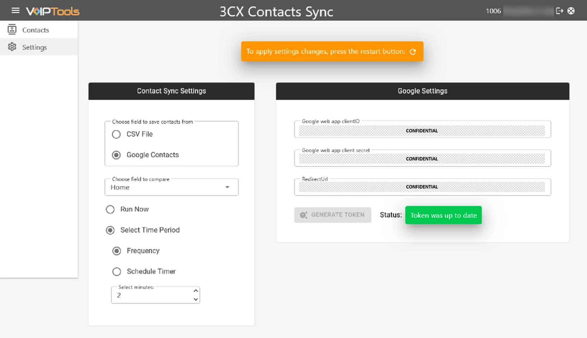The image size is (587, 338).
Task: Select the CSV File radio option
Action: 116,134
